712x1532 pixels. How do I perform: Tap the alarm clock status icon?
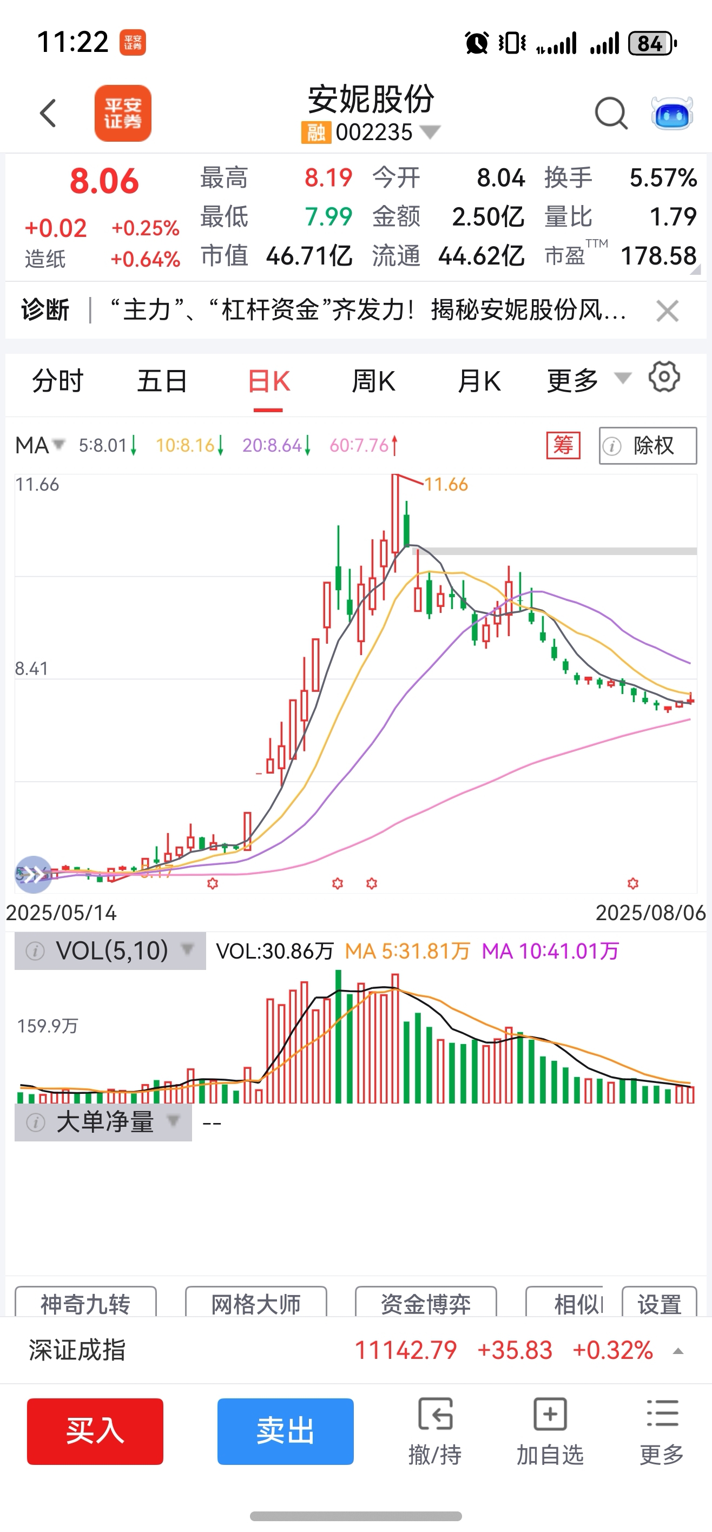coord(477,43)
